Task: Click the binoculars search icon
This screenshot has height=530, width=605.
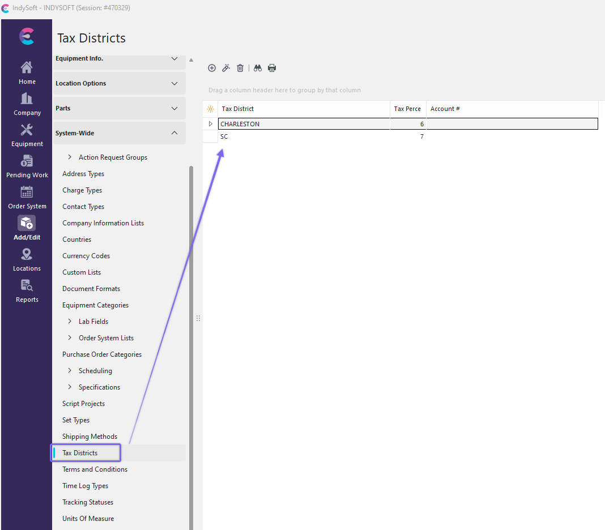Action: click(x=258, y=68)
